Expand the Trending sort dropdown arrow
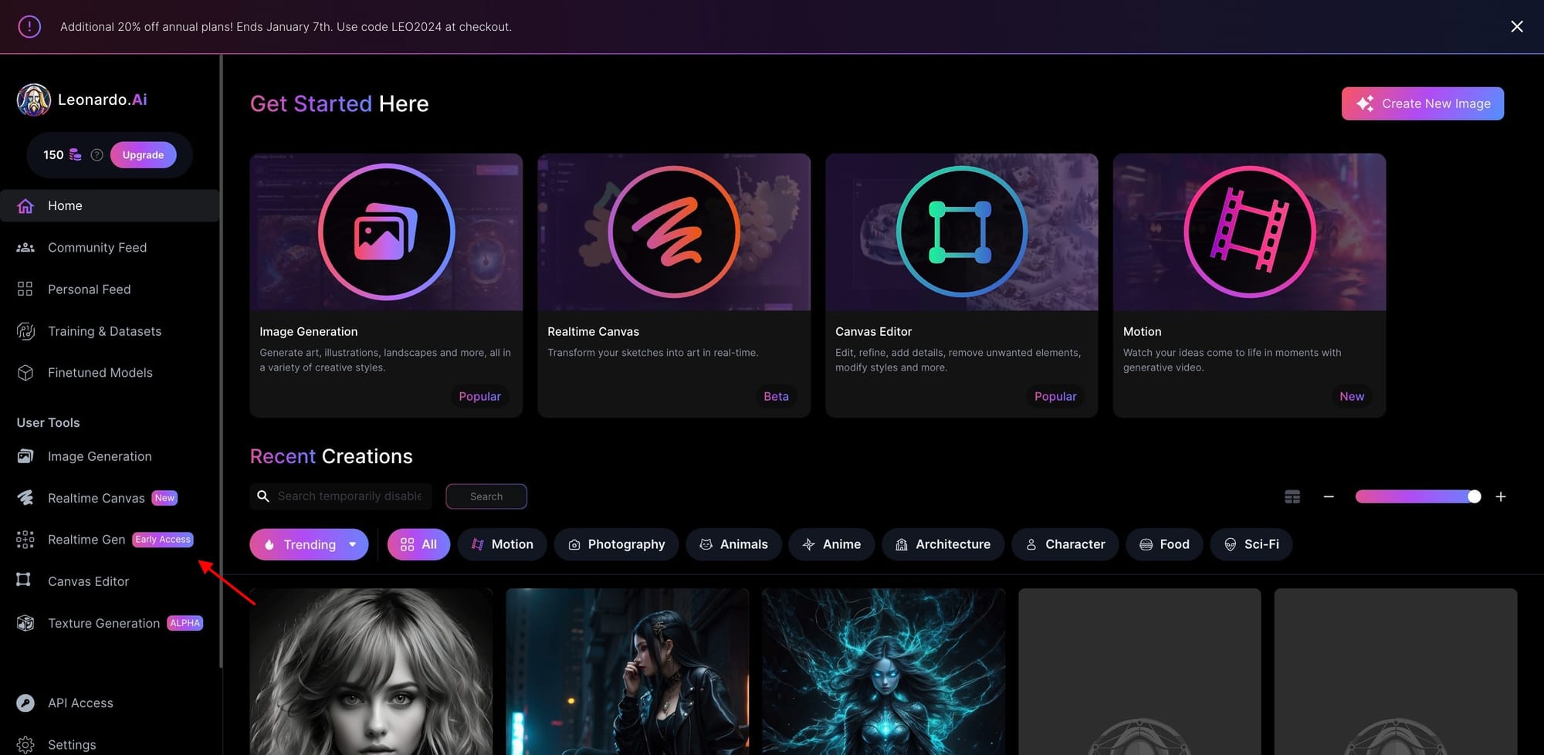Viewport: 1544px width, 755px height. pos(353,544)
